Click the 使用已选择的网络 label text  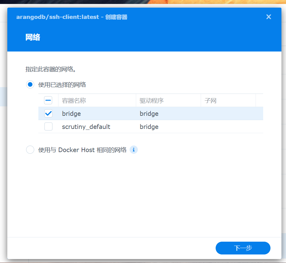coord(62,85)
